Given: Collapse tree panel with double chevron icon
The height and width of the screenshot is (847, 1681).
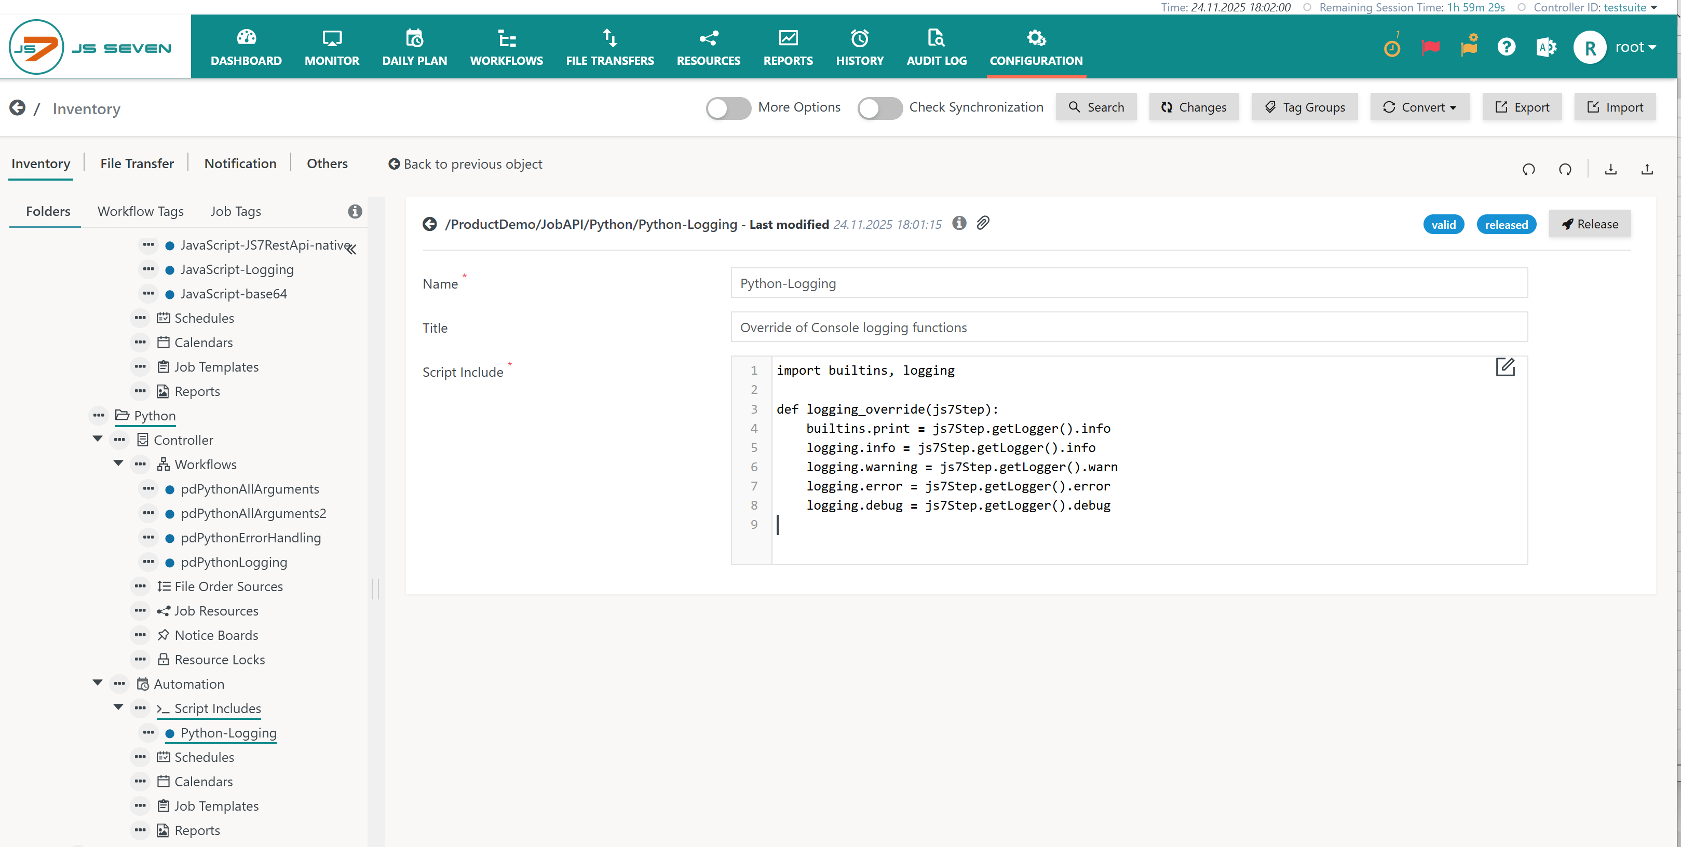Looking at the screenshot, I should pyautogui.click(x=352, y=249).
